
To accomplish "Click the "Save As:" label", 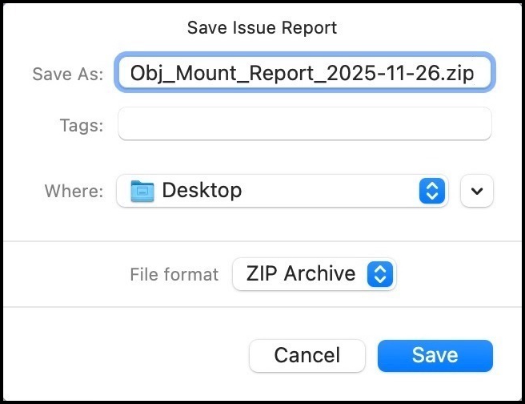I will 68,75.
